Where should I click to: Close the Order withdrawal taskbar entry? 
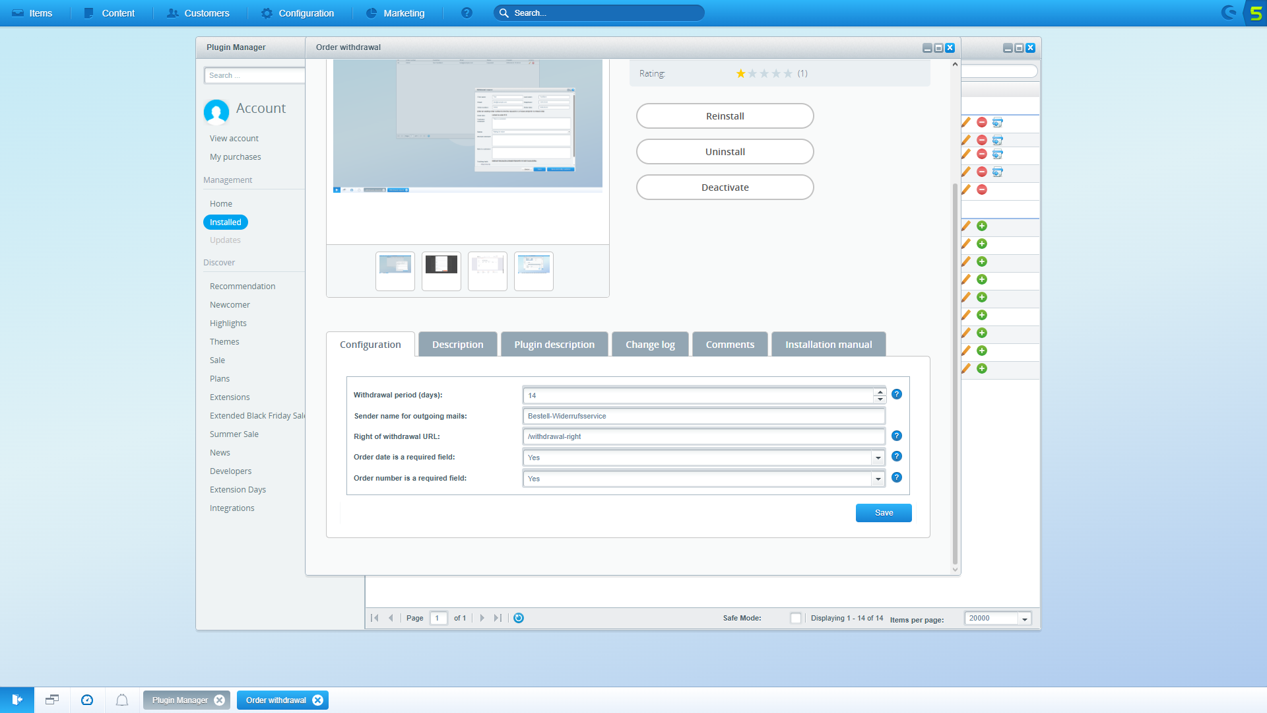click(x=318, y=700)
